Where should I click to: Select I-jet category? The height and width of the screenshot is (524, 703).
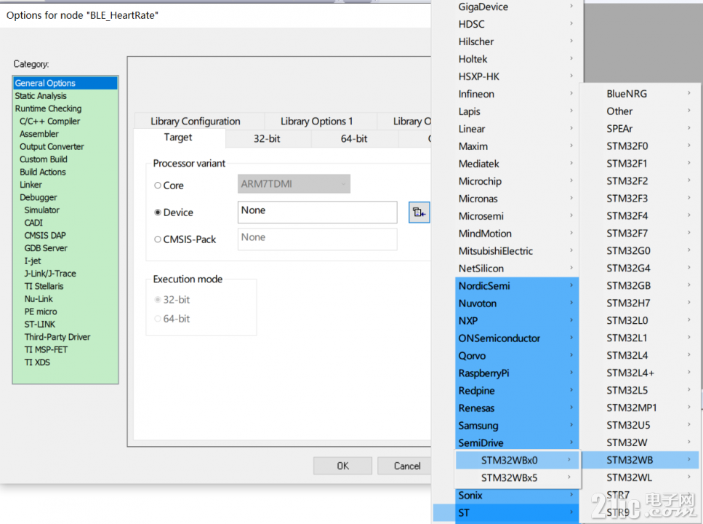pyautogui.click(x=65, y=261)
